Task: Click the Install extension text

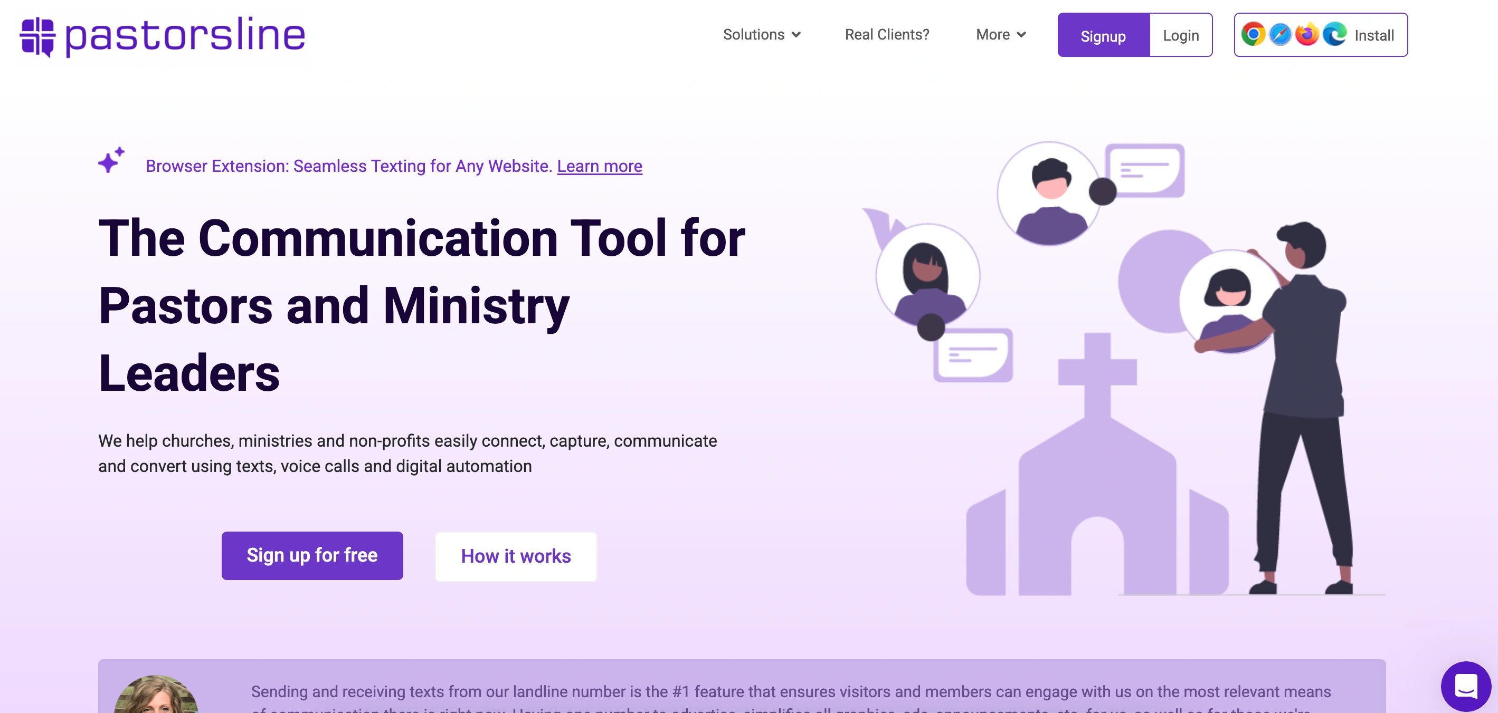Action: click(1373, 35)
